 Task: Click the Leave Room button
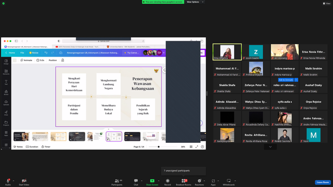323,182
